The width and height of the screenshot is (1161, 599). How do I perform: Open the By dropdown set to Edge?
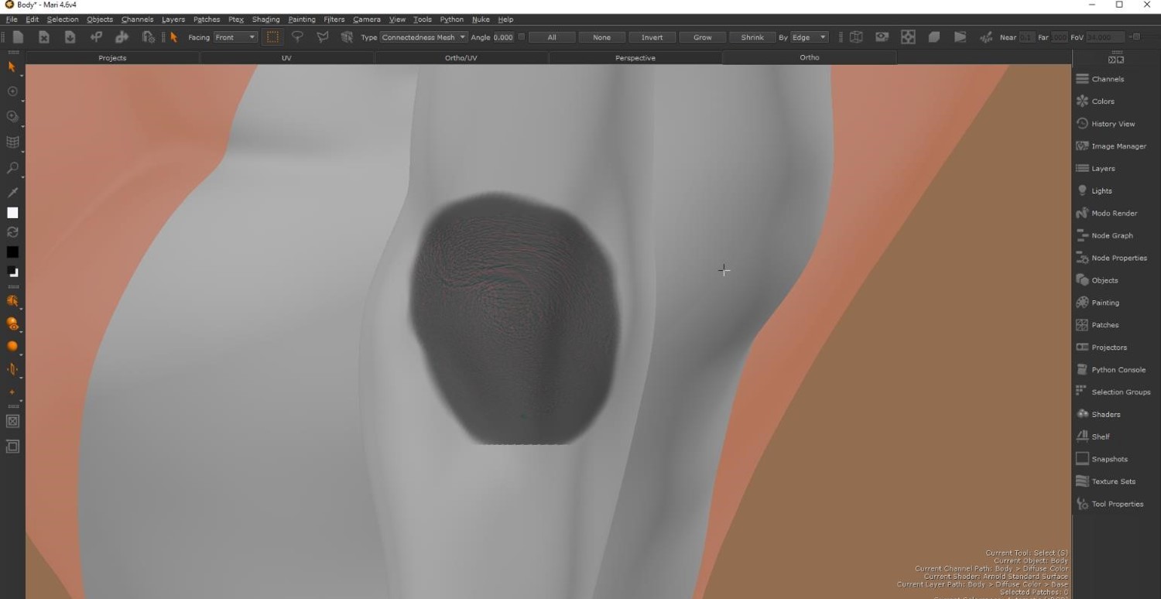(809, 37)
